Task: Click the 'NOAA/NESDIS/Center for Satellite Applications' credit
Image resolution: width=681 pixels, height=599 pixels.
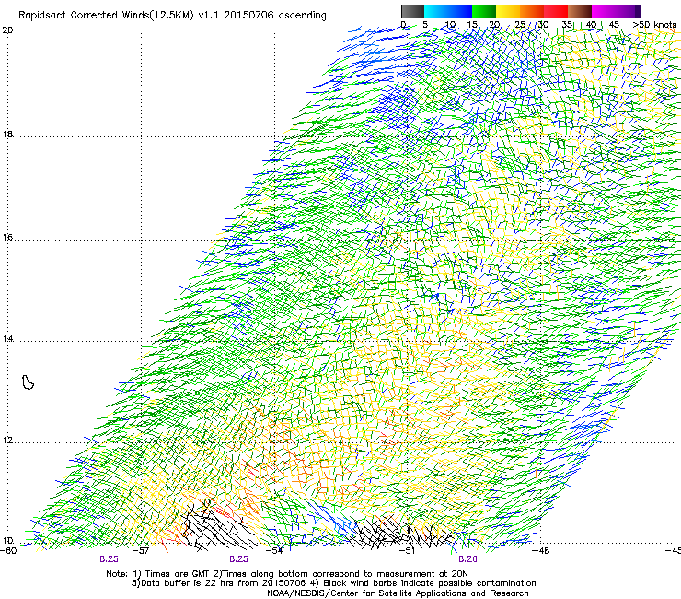Action: (398, 593)
